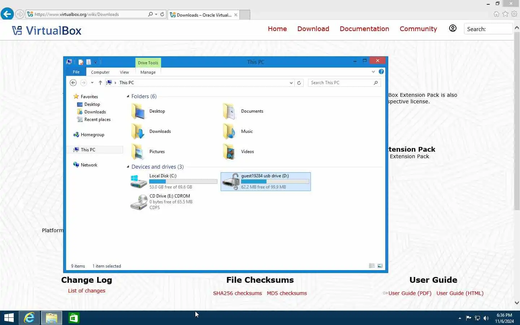Select Recent places in navigation pane
520x325 pixels.
coord(94,120)
